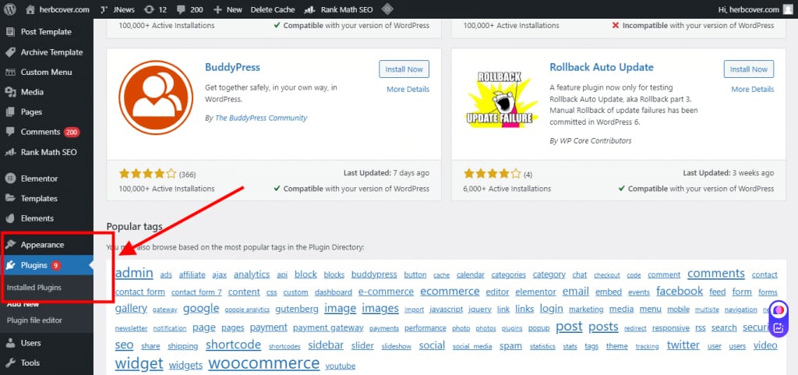Click the login tag

[x=551, y=309]
